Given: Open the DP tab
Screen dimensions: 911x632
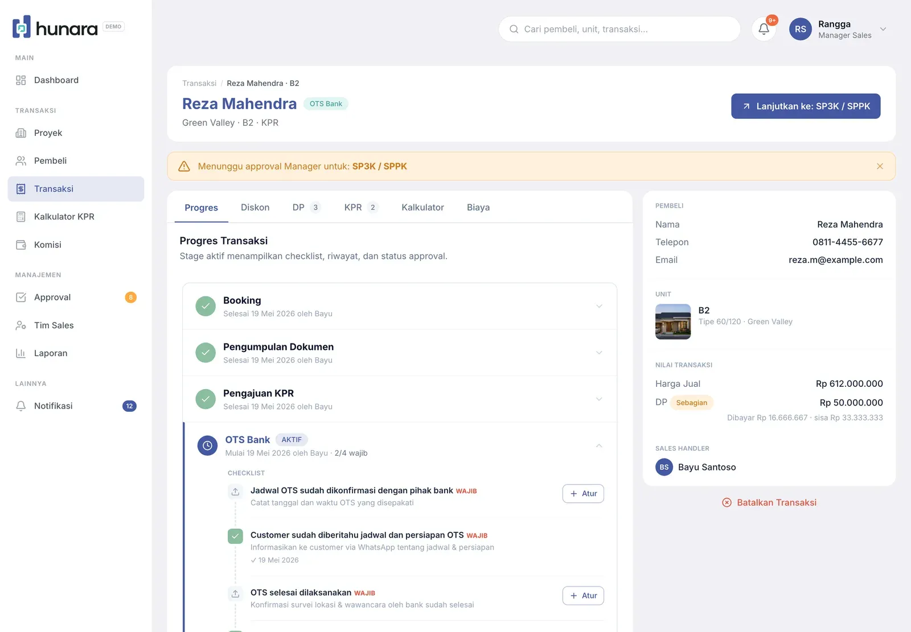Looking at the screenshot, I should tap(306, 208).
